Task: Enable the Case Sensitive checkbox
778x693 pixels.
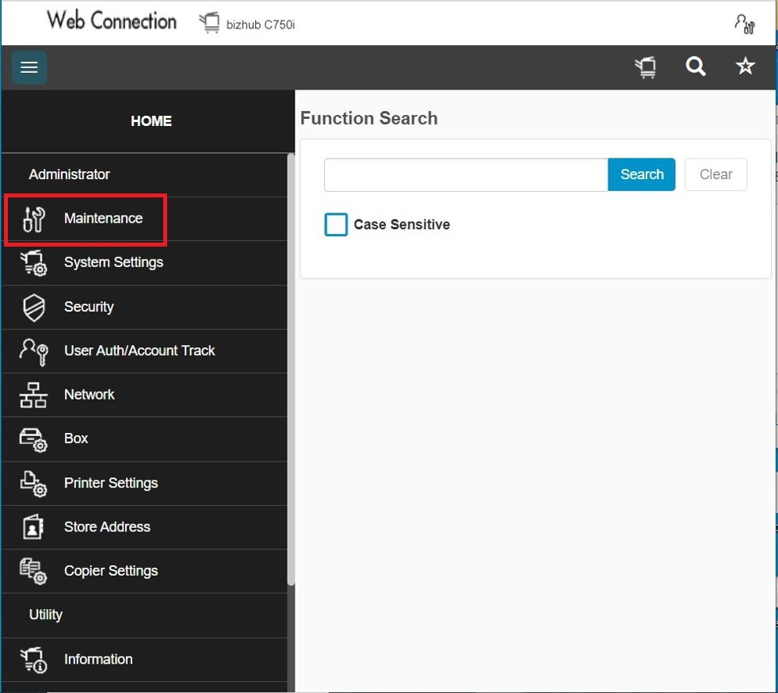Action: 336,224
